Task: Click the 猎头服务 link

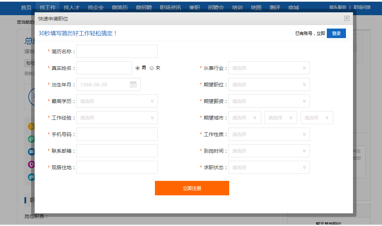Action: pos(338,7)
